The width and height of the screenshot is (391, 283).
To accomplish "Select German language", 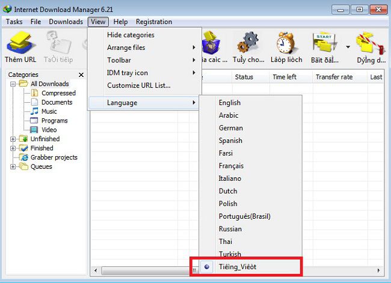I will (x=251, y=128).
